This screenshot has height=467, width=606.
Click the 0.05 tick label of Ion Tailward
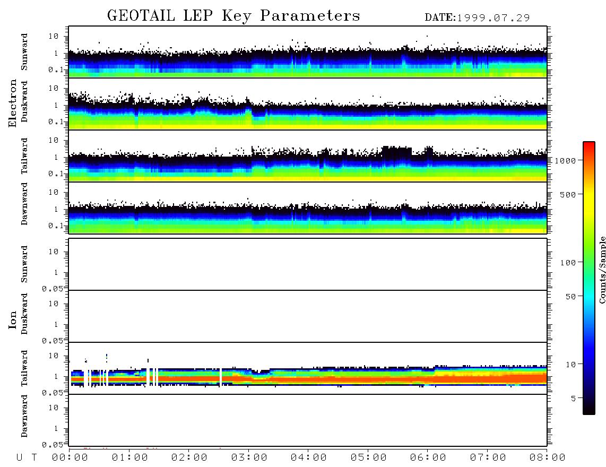[x=53, y=393]
